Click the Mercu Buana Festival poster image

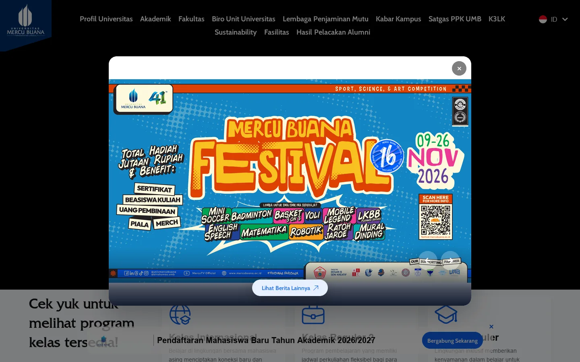point(290,181)
